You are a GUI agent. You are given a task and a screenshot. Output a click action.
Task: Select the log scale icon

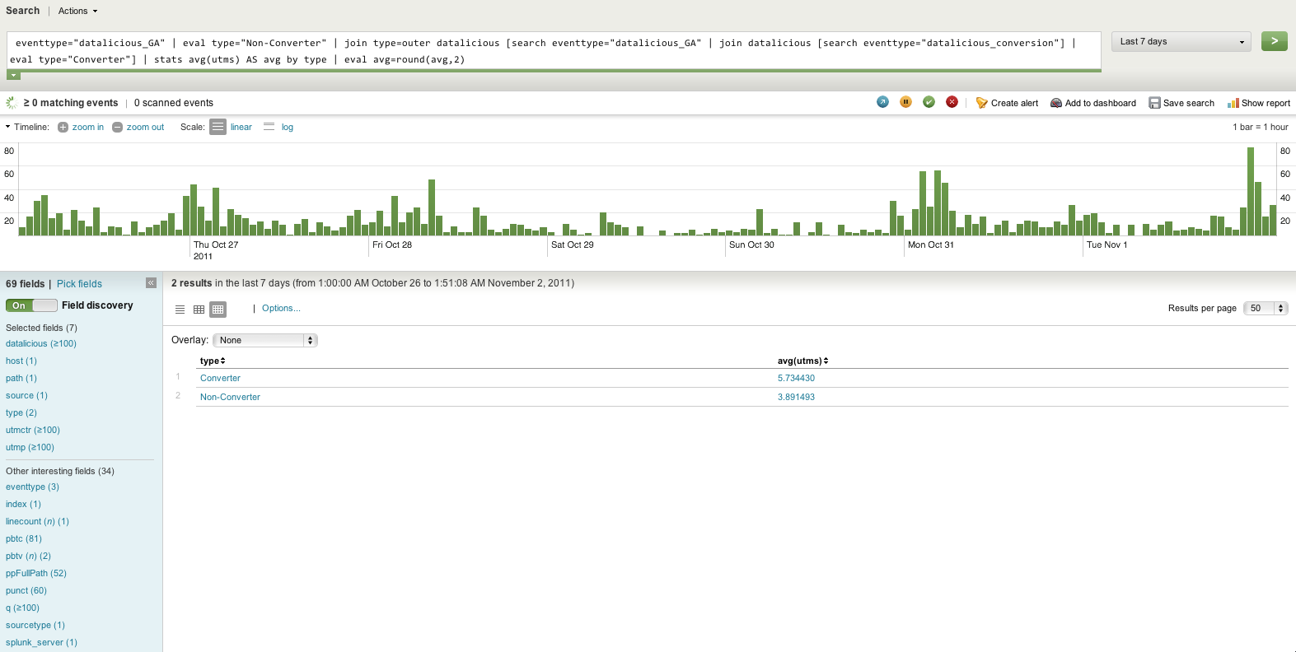pos(269,127)
